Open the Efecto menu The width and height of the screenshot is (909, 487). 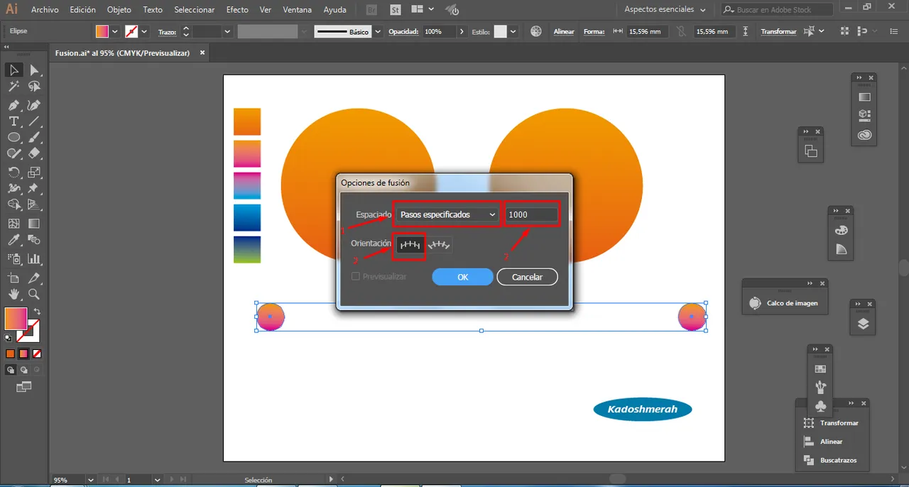[237, 10]
